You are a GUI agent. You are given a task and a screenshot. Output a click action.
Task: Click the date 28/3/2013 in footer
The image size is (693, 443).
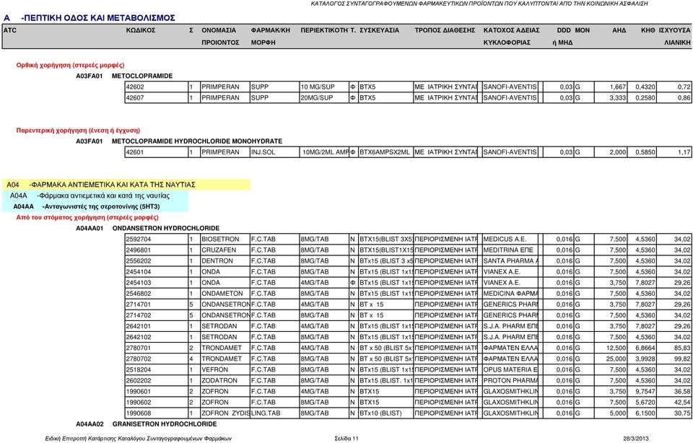636,439
